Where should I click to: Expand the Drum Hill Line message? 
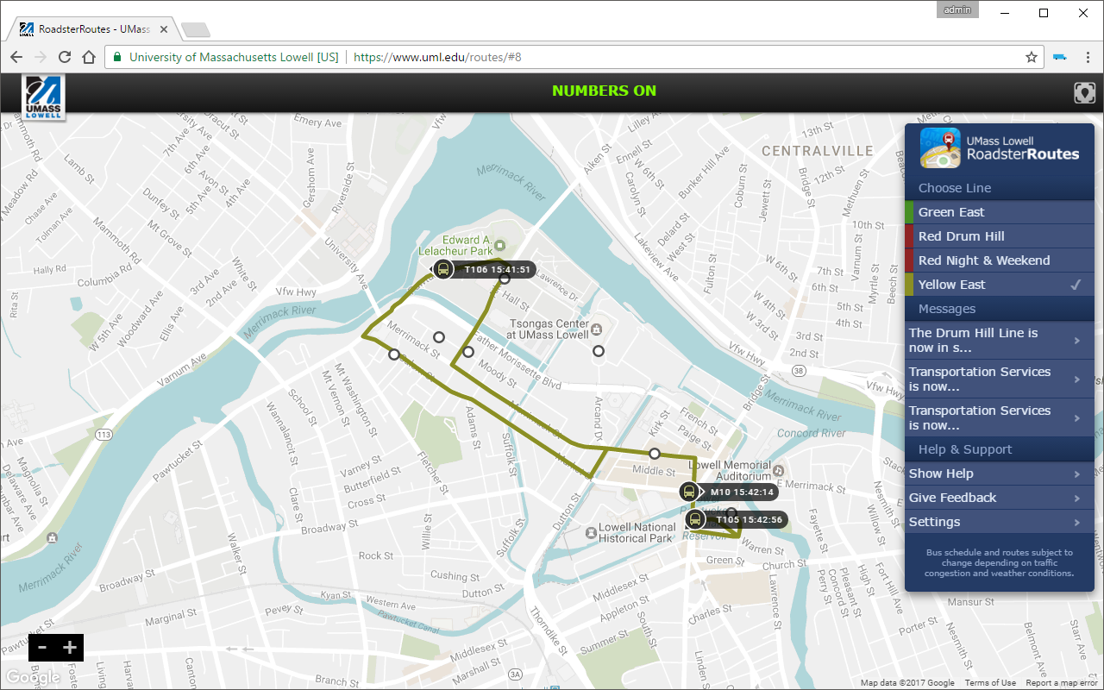pyautogui.click(x=1000, y=340)
